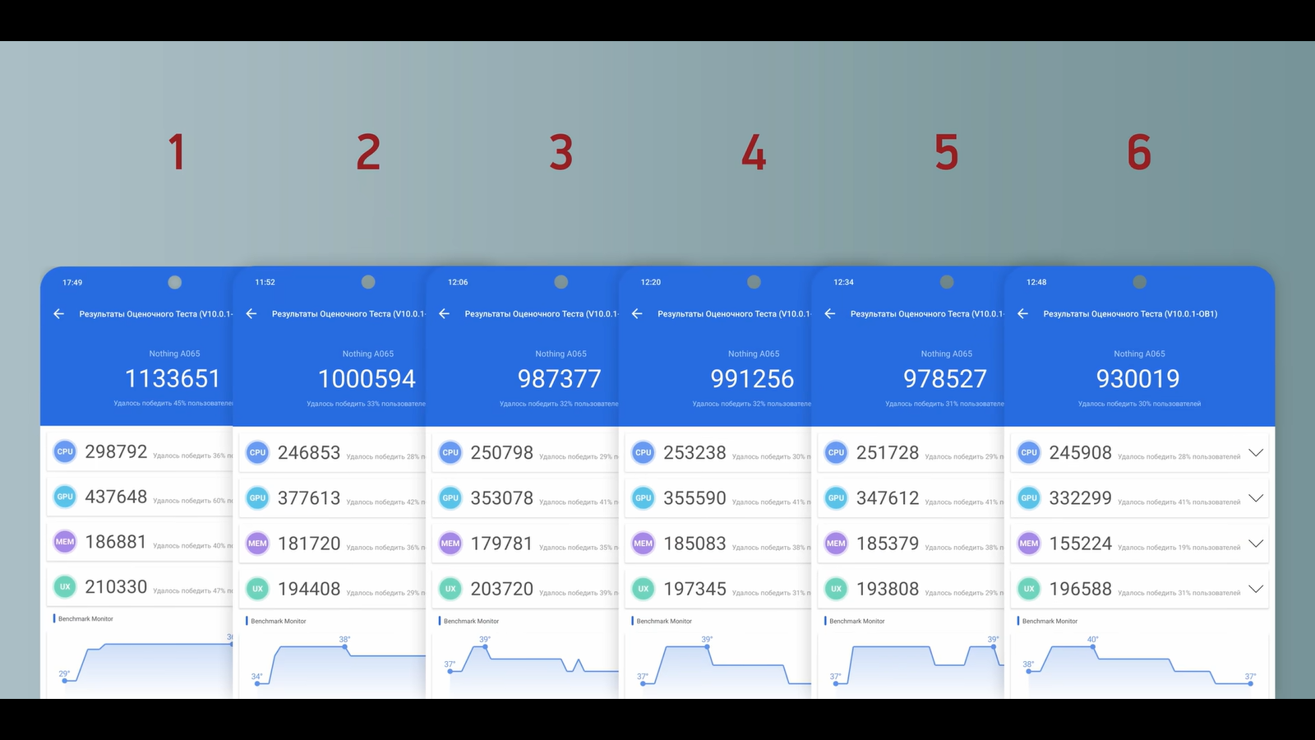Click the GPU score value 355590
The image size is (1315, 740).
click(695, 497)
